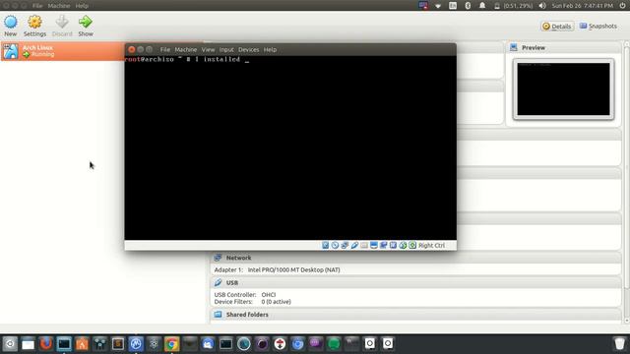
Task: Open the notifications bell indicator
Action: [482, 6]
